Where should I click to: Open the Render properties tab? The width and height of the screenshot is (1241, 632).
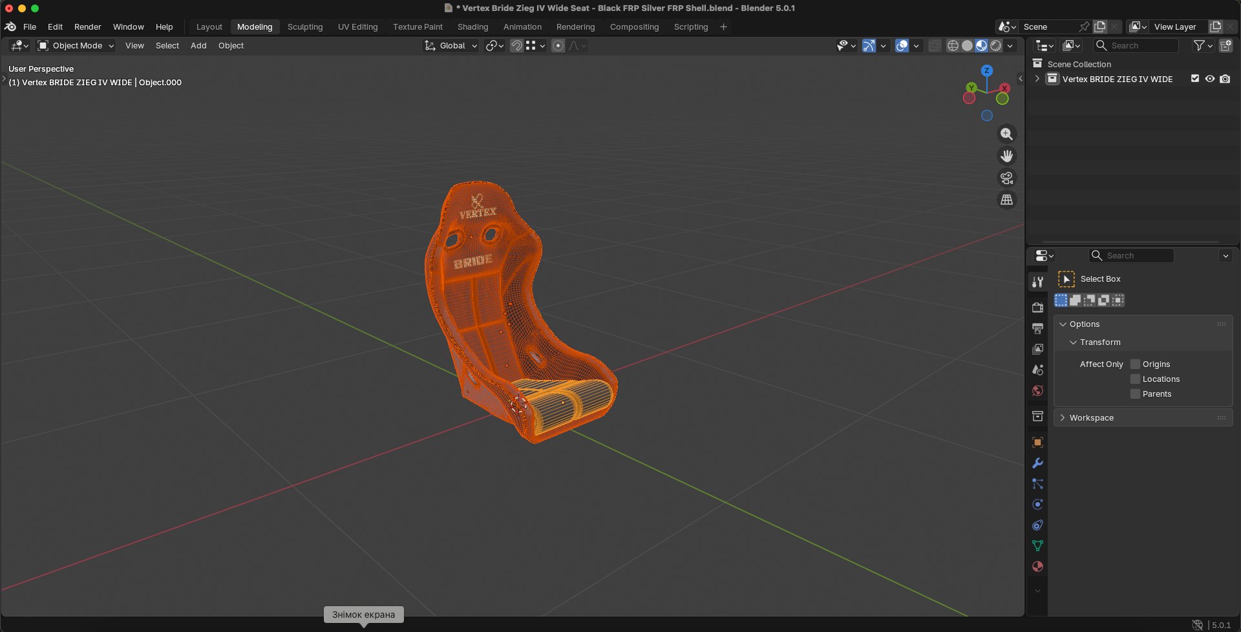1037,307
